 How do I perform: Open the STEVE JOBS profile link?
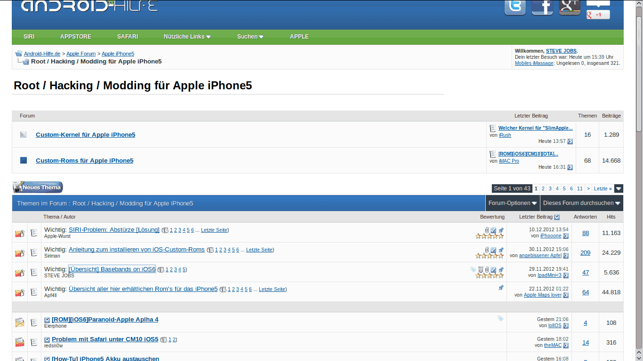coord(561,51)
